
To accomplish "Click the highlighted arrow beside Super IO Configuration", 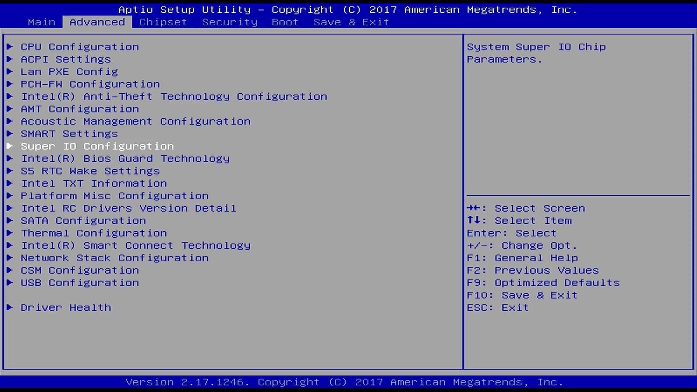I will (10, 146).
